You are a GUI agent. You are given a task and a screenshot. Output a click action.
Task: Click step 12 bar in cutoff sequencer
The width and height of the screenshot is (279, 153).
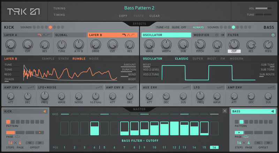pos(174,128)
